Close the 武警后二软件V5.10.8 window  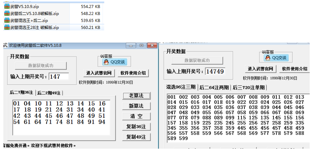pos(152,46)
